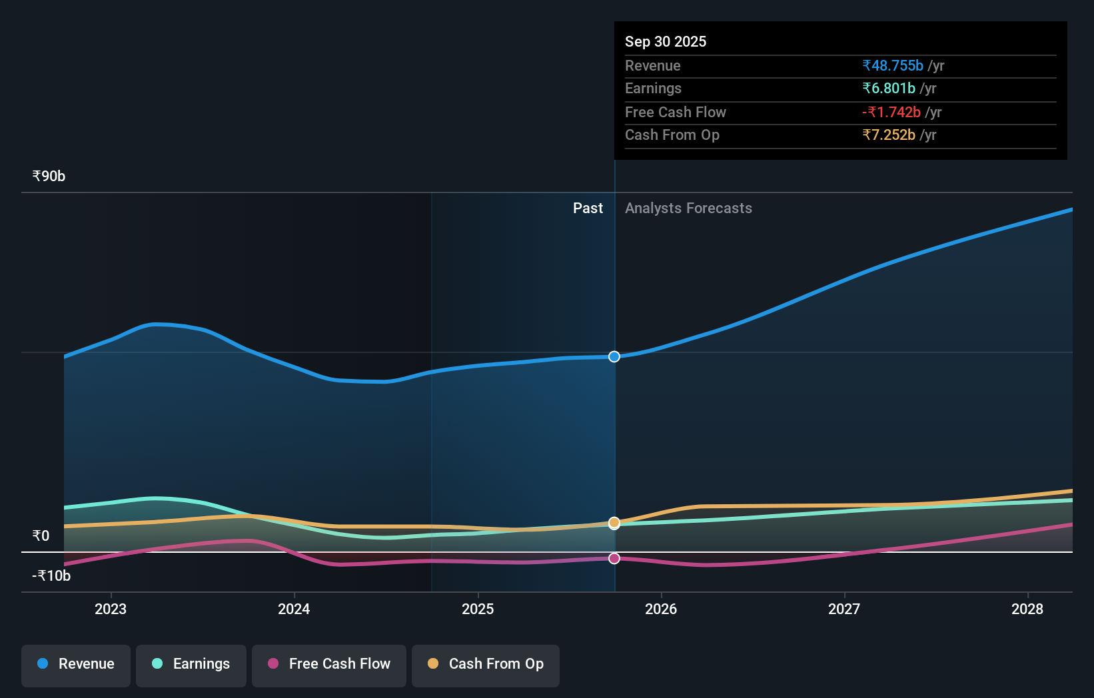Select the pink Free Cash Flow marker on the divider

point(614,558)
